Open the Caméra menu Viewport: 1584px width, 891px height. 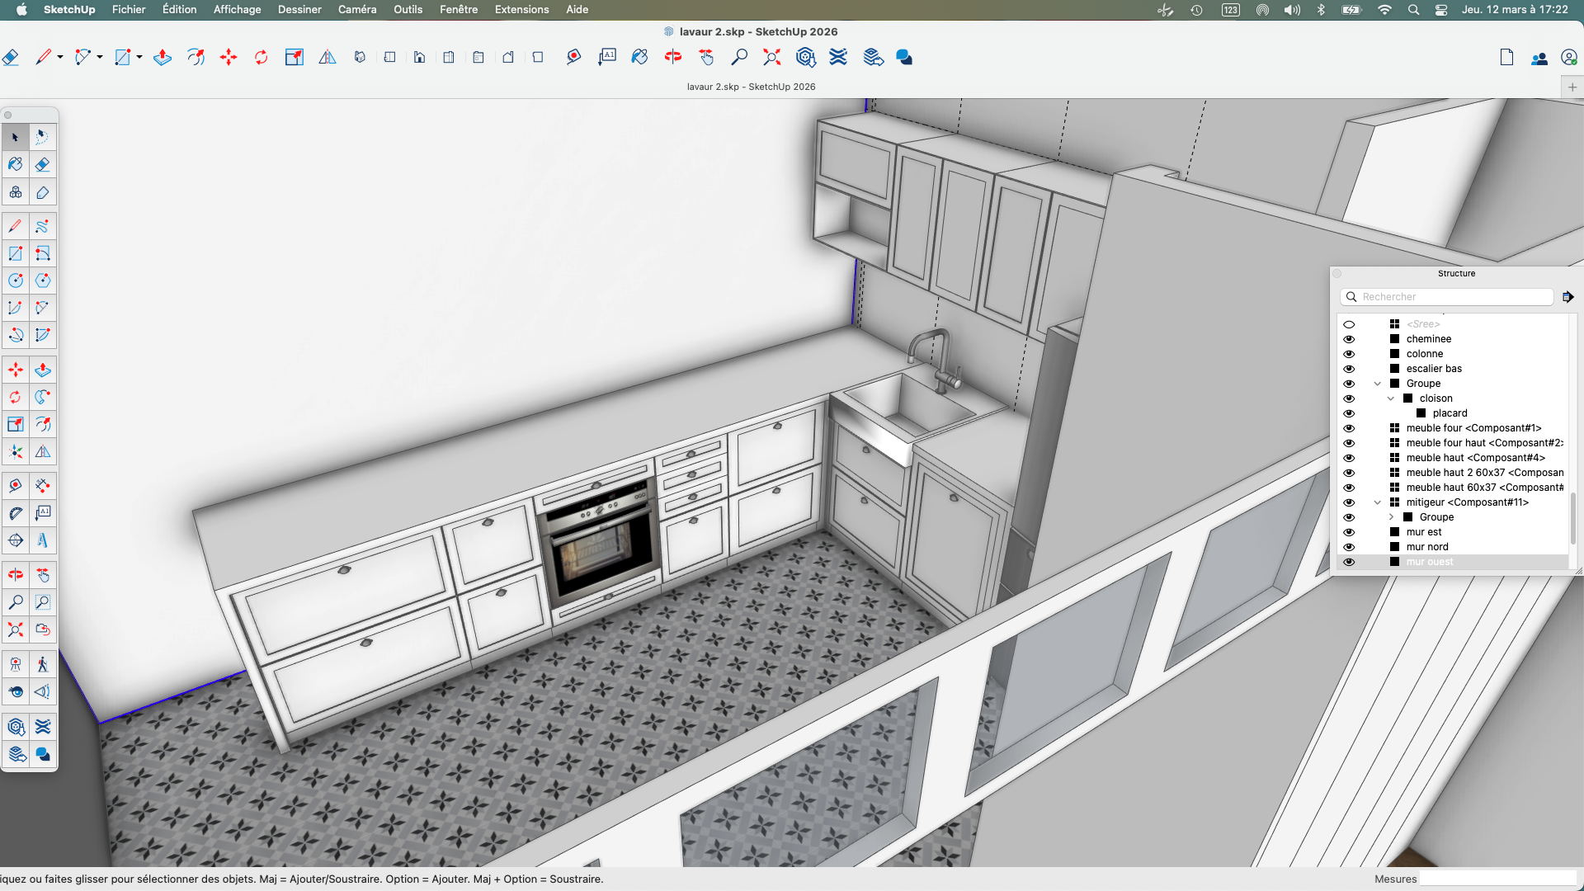[x=356, y=9]
